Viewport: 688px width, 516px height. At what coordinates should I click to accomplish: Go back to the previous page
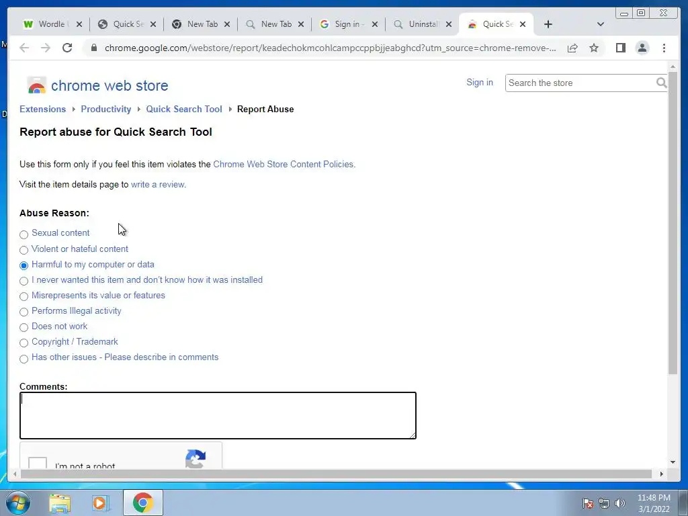tap(24, 48)
